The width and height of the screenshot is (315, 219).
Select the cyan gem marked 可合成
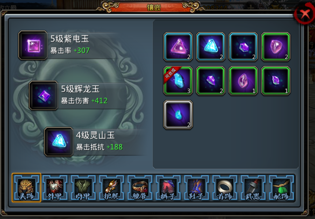pyautogui.click(x=178, y=81)
